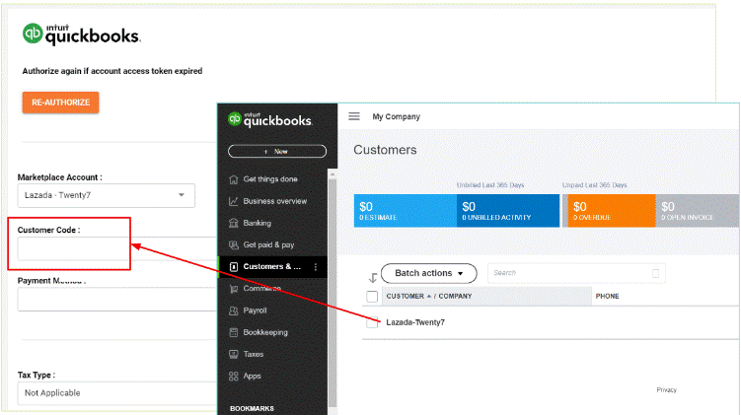Viewport: 741px width, 415px height.
Task: Click the Apps grid icon
Action: click(x=234, y=377)
